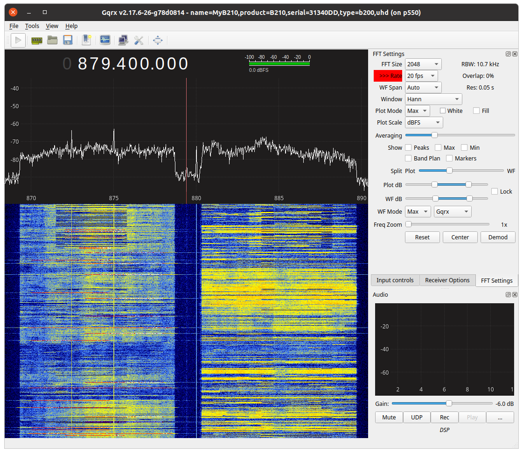Click the Reset zoom button

point(422,237)
